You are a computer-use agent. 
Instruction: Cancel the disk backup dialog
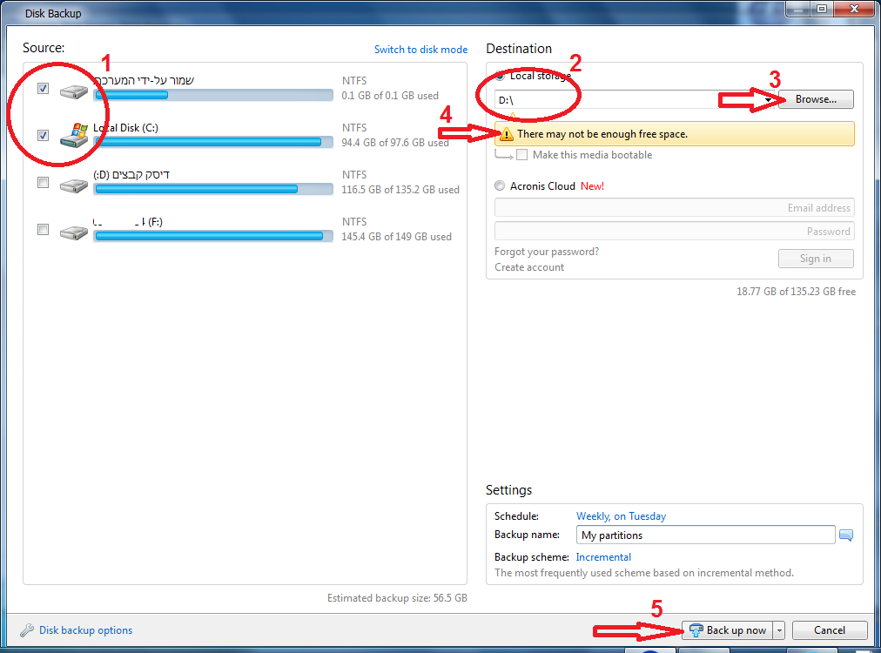pos(830,630)
